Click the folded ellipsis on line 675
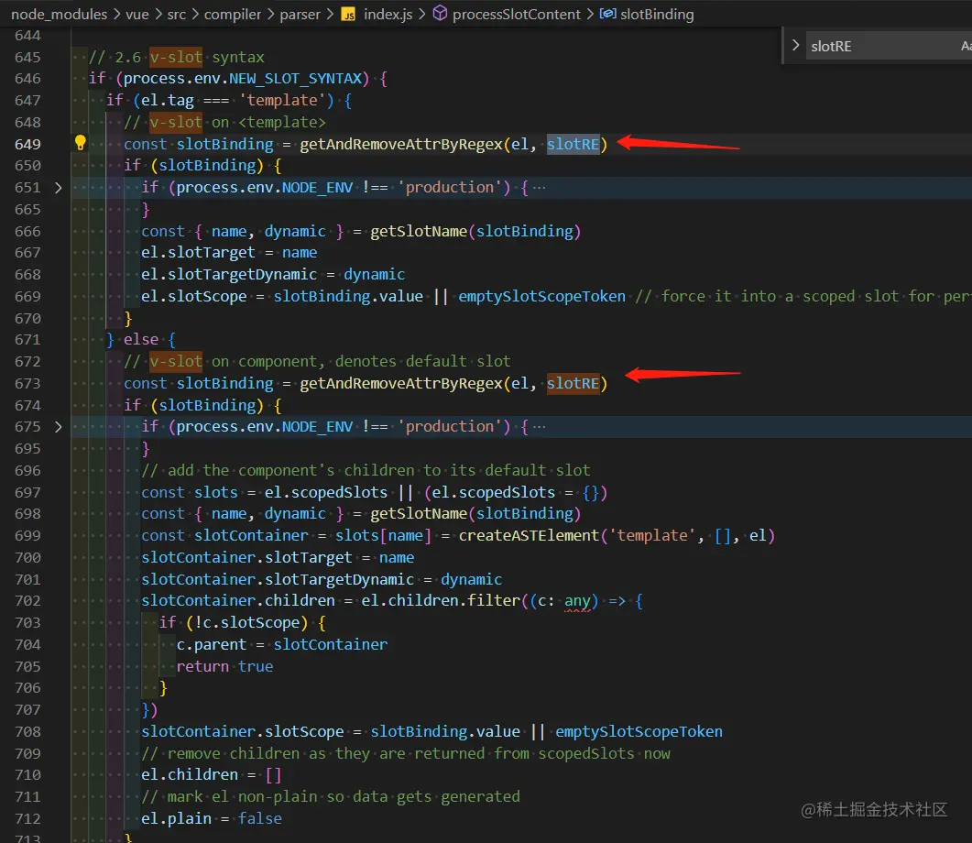The width and height of the screenshot is (972, 843). [x=540, y=426]
